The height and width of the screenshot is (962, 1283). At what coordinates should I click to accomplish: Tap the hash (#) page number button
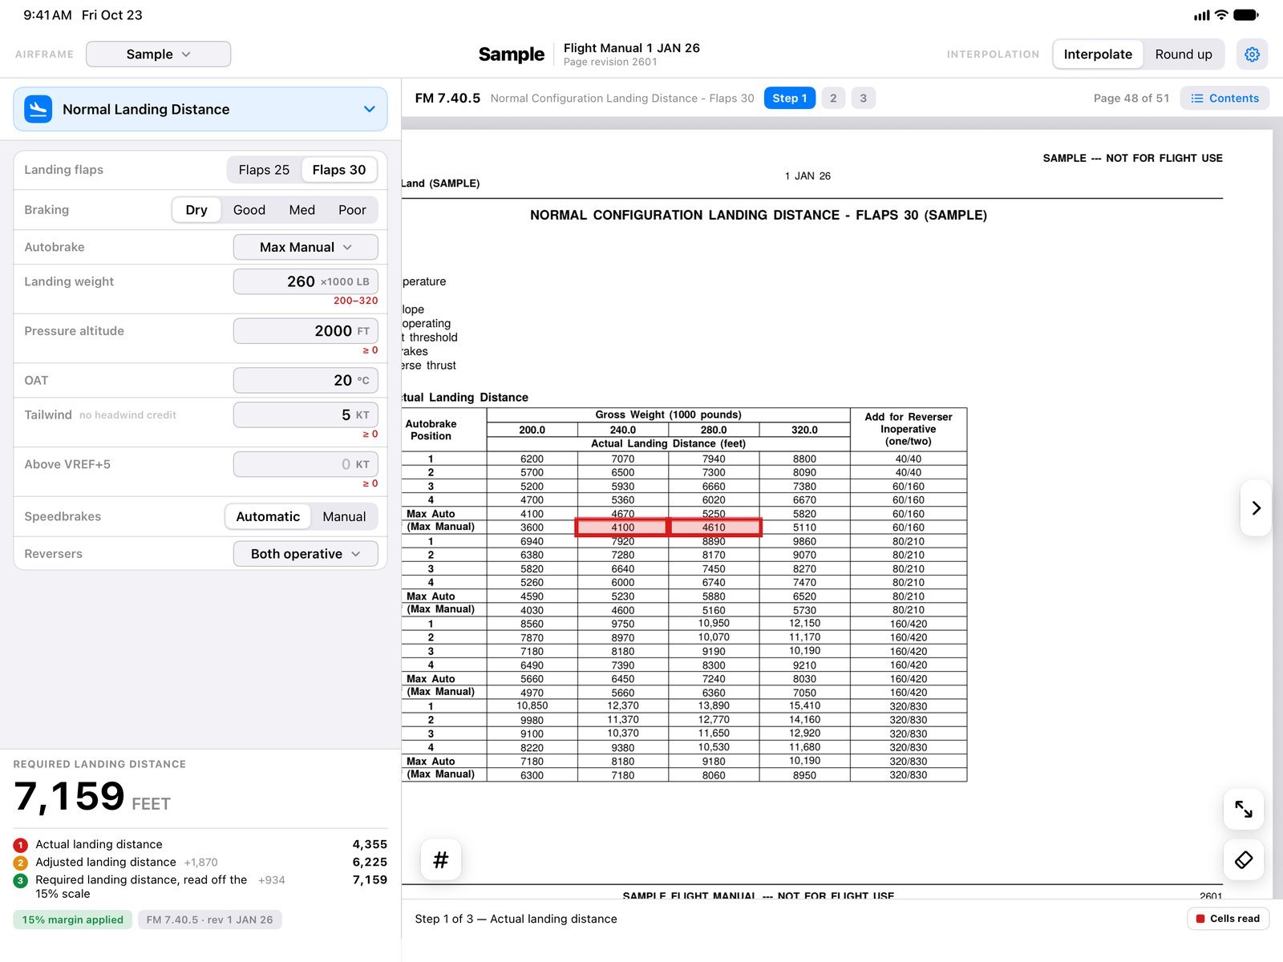[441, 860]
